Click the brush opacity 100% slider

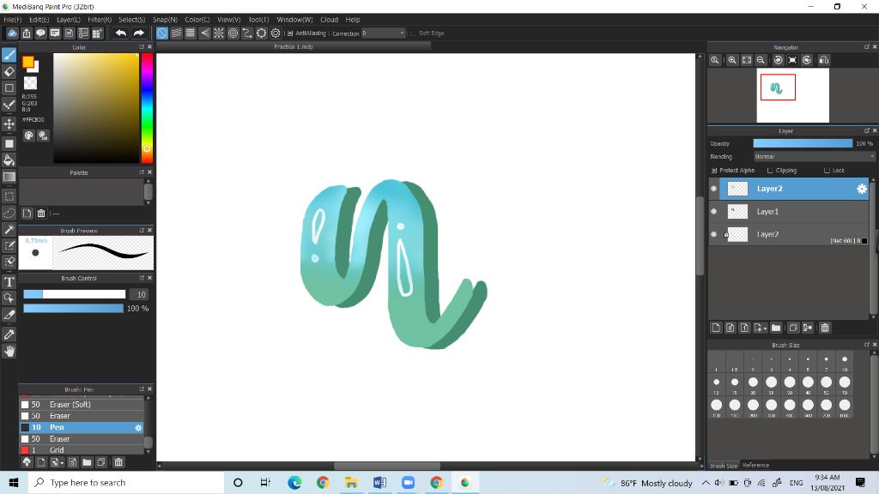point(74,308)
